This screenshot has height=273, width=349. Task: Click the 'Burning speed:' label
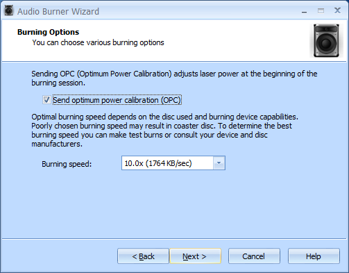67,164
